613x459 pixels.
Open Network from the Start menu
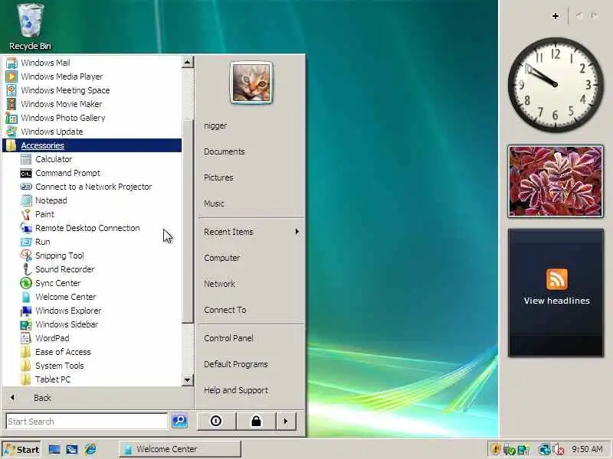(251, 284)
